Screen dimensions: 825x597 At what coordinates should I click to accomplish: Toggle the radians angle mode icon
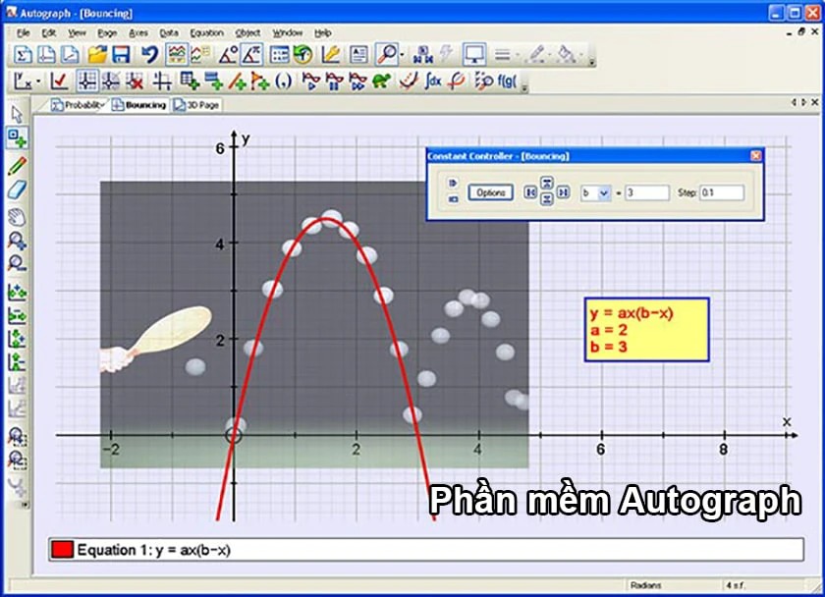point(251,55)
